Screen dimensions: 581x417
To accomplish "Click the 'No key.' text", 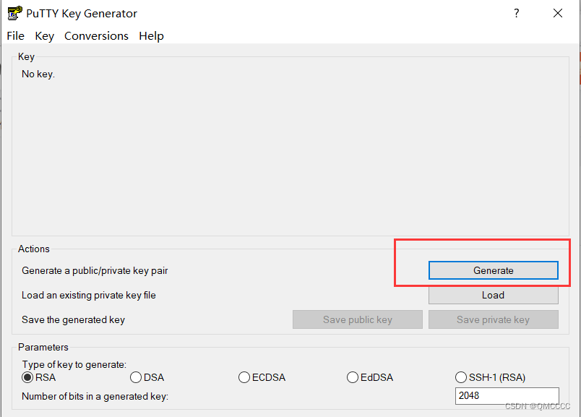I will (38, 74).
